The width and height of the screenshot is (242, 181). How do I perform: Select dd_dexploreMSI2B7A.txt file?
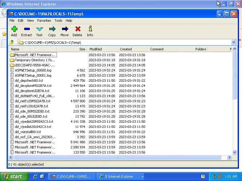point(33,86)
